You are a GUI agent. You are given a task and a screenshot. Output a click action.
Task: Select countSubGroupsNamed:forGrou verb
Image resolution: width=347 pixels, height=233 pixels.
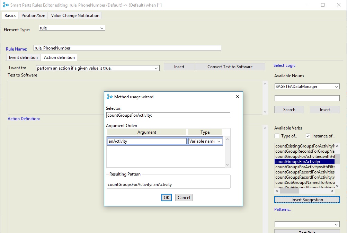click(x=305, y=182)
